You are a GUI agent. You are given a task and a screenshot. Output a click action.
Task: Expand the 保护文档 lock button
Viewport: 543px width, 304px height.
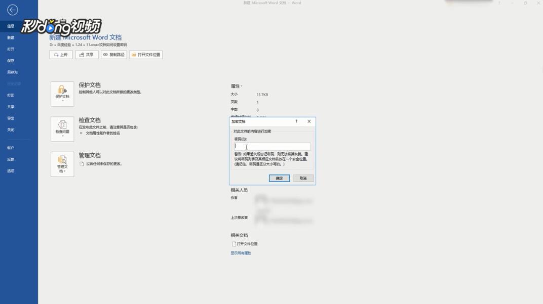(x=62, y=94)
